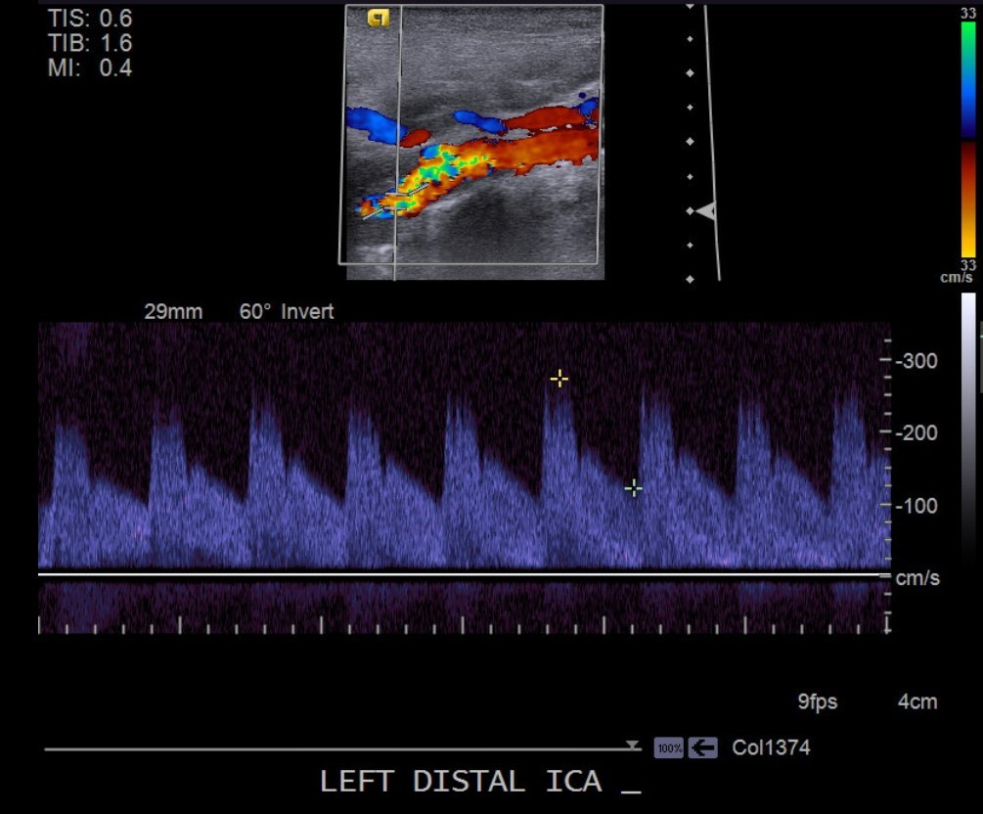
Task: Click the triangle marker ending the cine bar
Action: [x=634, y=746]
